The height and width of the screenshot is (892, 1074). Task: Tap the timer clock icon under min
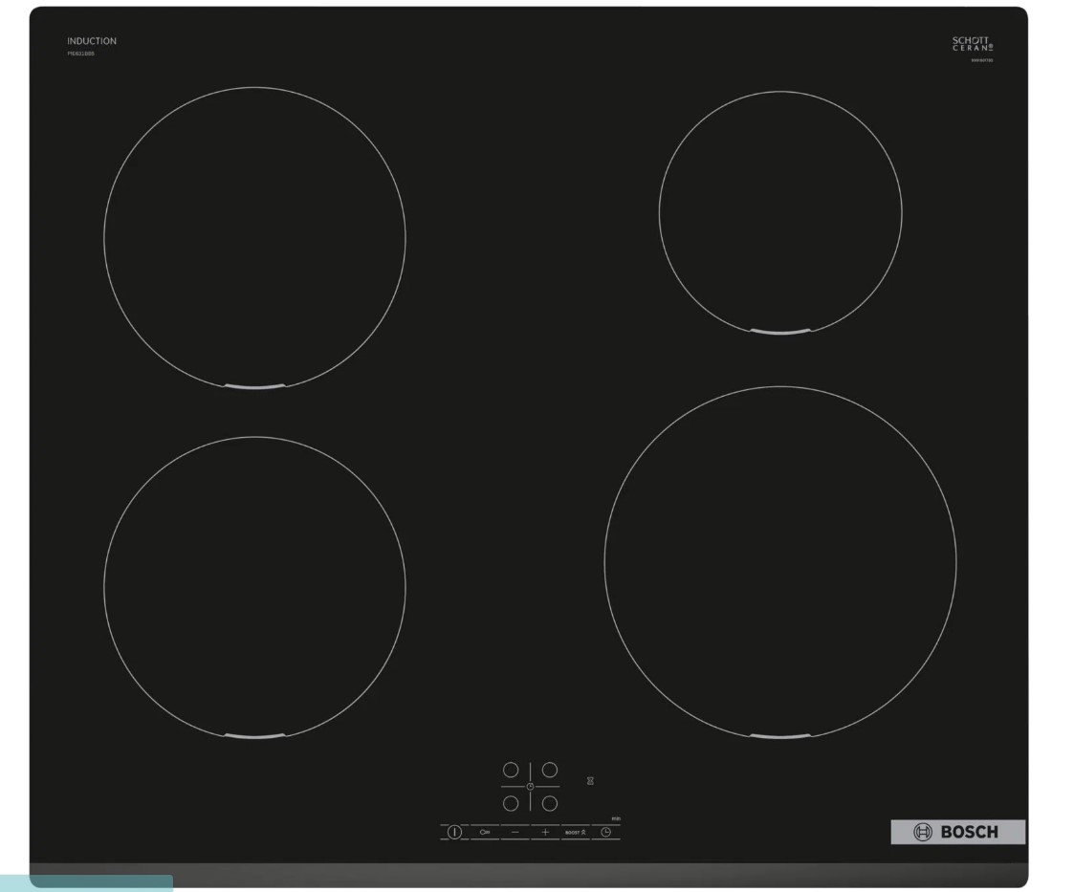click(x=605, y=832)
